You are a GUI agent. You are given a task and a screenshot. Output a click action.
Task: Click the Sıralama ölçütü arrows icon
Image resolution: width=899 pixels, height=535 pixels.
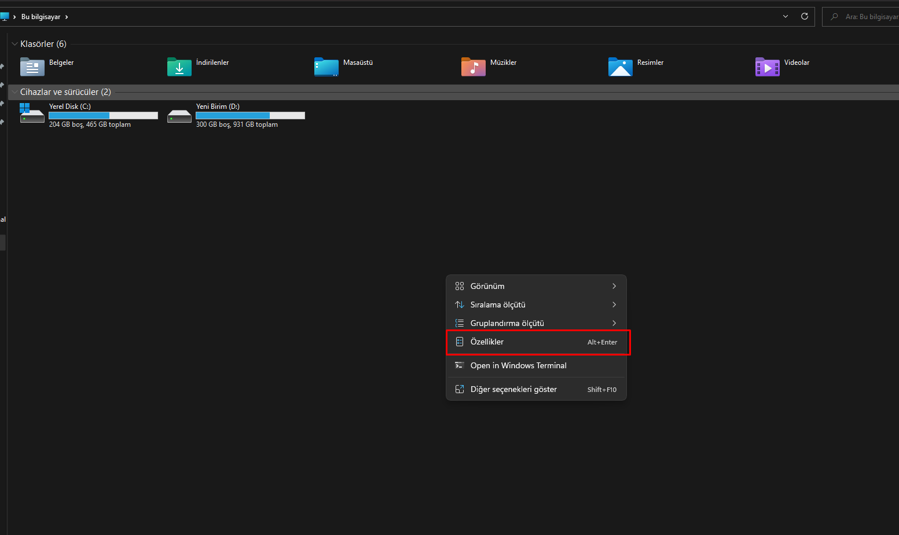460,305
